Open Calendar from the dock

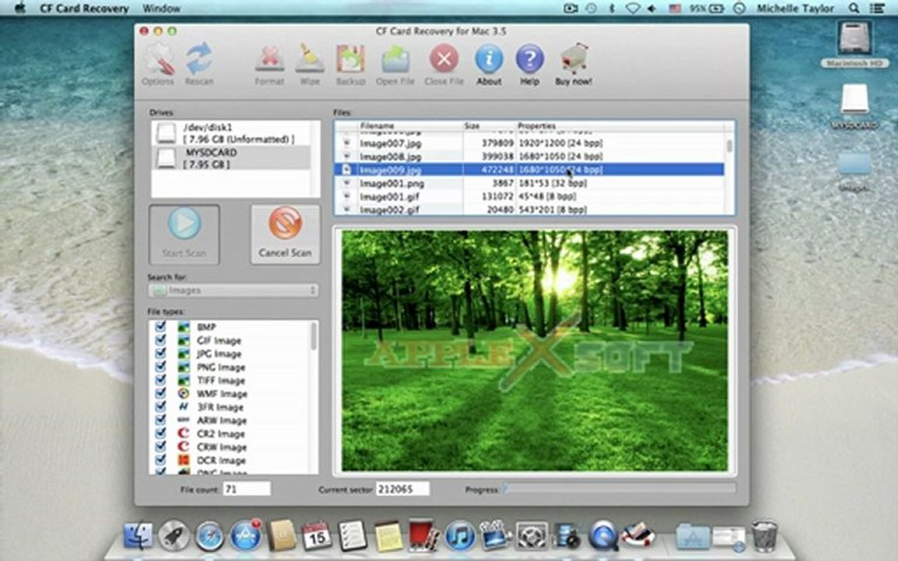coord(316,536)
